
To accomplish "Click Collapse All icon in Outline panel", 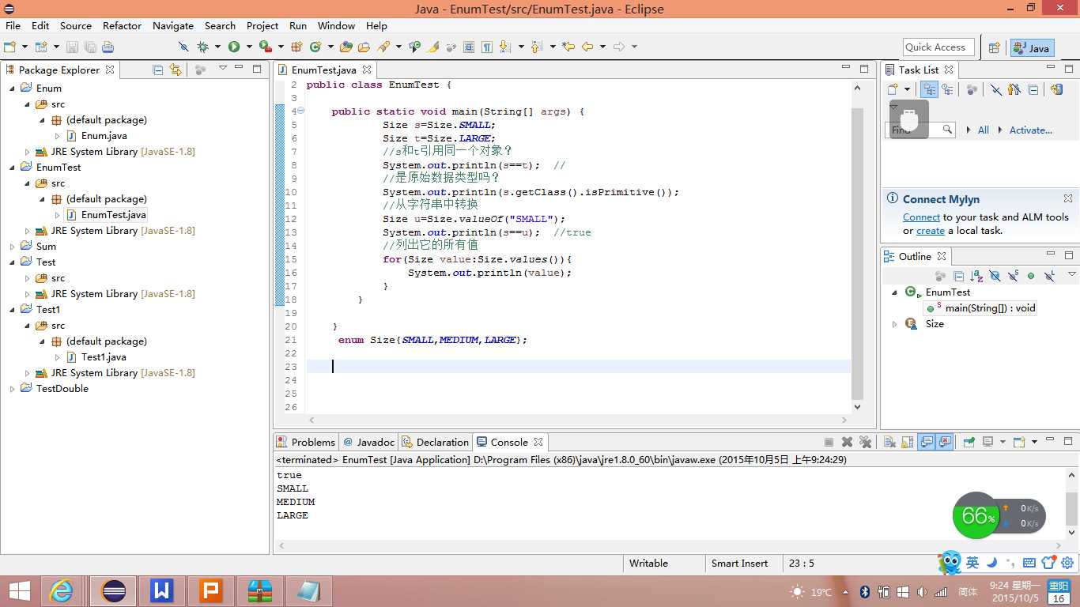I will 958,276.
